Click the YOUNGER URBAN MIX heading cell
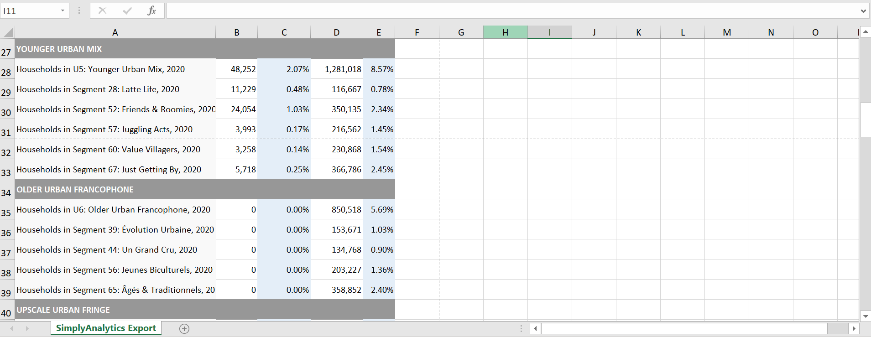Image resolution: width=871 pixels, height=337 pixels. [115, 49]
